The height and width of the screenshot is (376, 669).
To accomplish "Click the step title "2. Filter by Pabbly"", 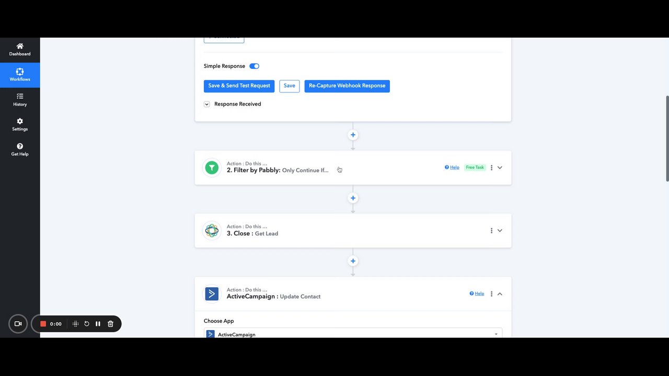I will (x=253, y=170).
